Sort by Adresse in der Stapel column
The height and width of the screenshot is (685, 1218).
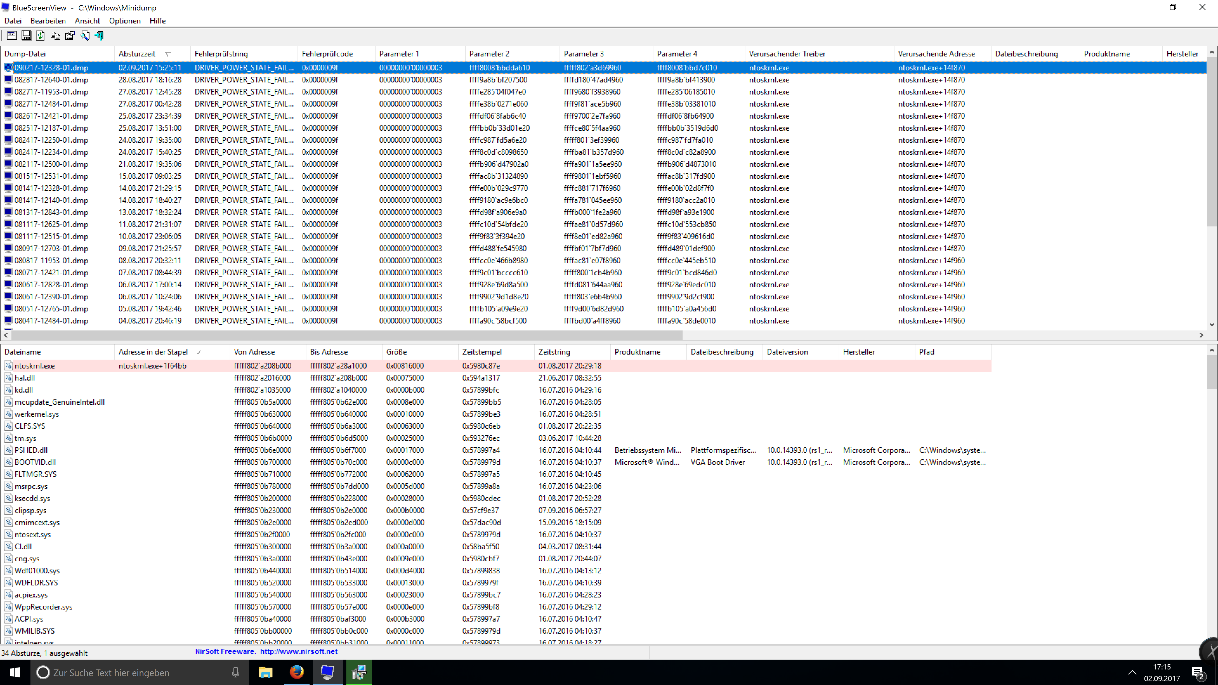(x=153, y=352)
